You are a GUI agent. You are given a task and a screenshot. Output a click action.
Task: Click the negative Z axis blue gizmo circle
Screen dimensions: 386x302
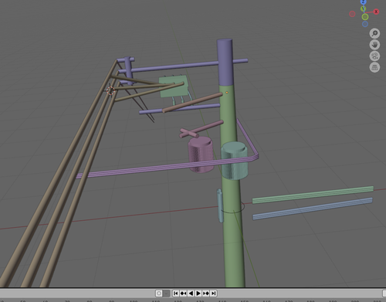[365, 24]
